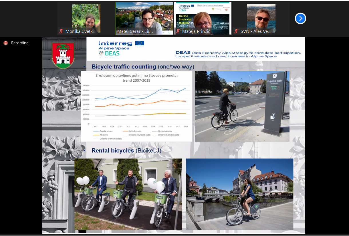The width and height of the screenshot is (349, 236).
Task: Click the three men on rental bikes photo
Action: 128,194
